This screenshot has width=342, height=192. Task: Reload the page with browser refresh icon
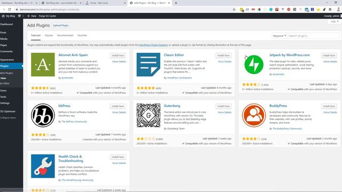pos(10,10)
